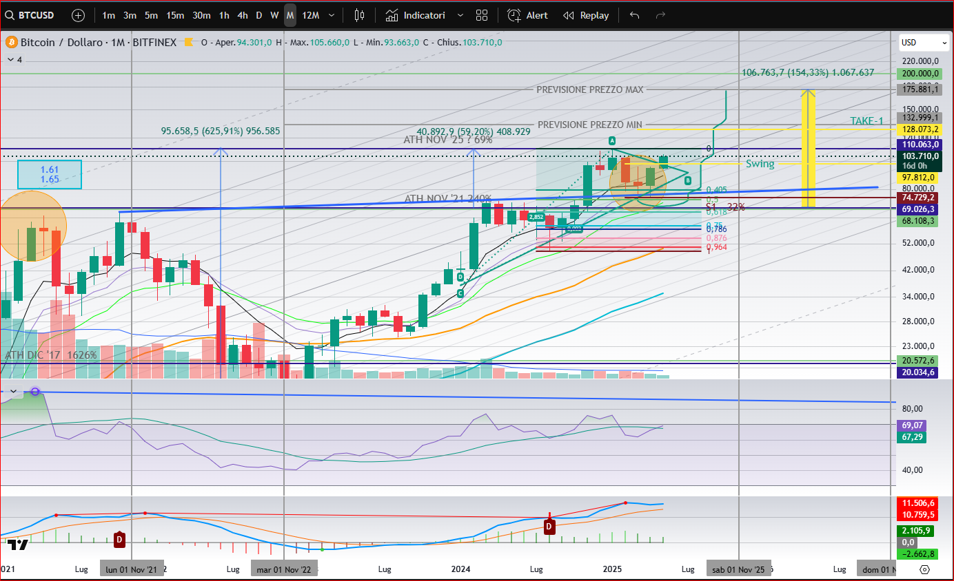
Task: Select the daily D timeframe
Action: (x=259, y=15)
